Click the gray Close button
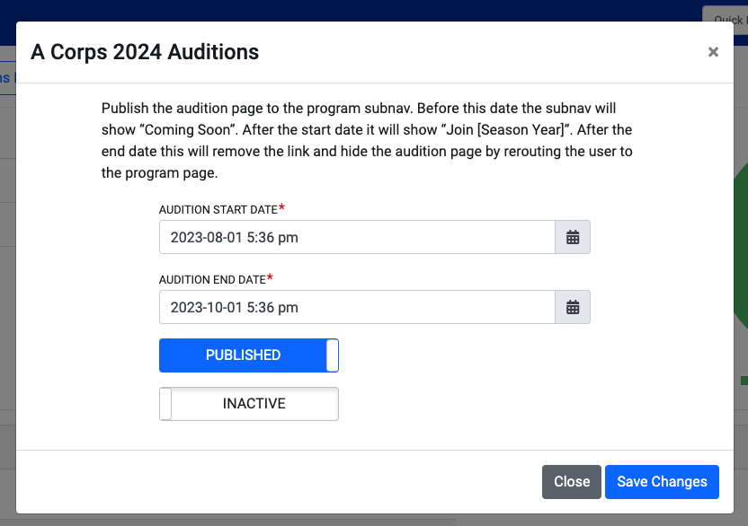 coord(572,482)
